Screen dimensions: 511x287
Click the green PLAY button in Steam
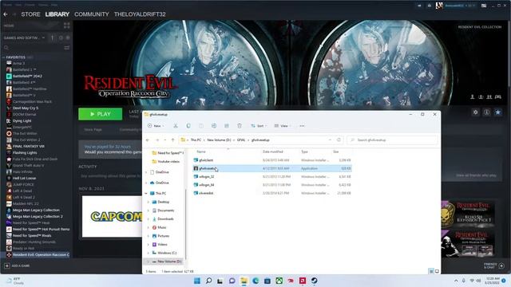(x=101, y=114)
